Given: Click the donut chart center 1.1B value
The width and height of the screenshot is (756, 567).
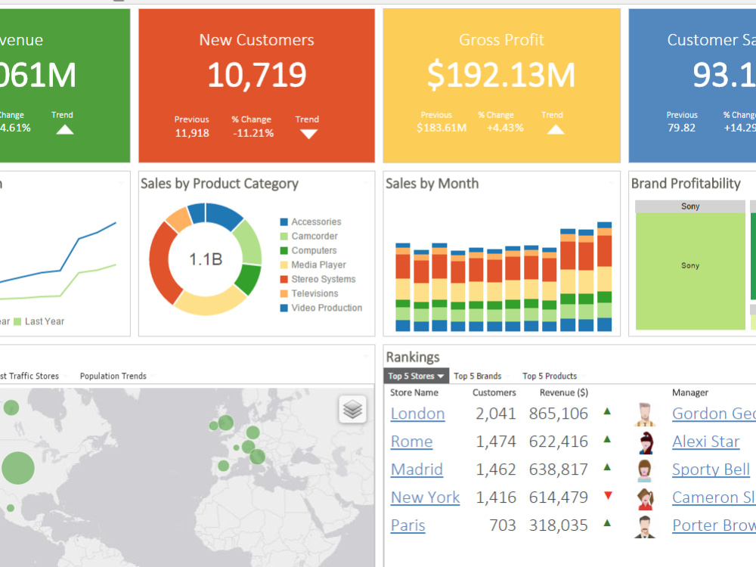Looking at the screenshot, I should (x=206, y=259).
